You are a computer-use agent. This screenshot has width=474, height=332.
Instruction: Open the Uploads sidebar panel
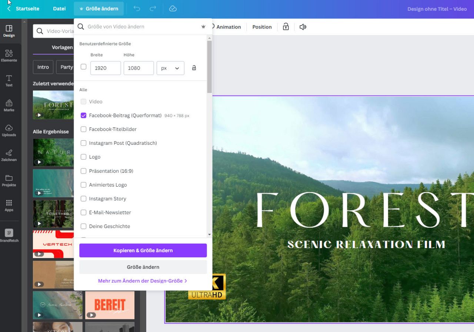click(9, 130)
